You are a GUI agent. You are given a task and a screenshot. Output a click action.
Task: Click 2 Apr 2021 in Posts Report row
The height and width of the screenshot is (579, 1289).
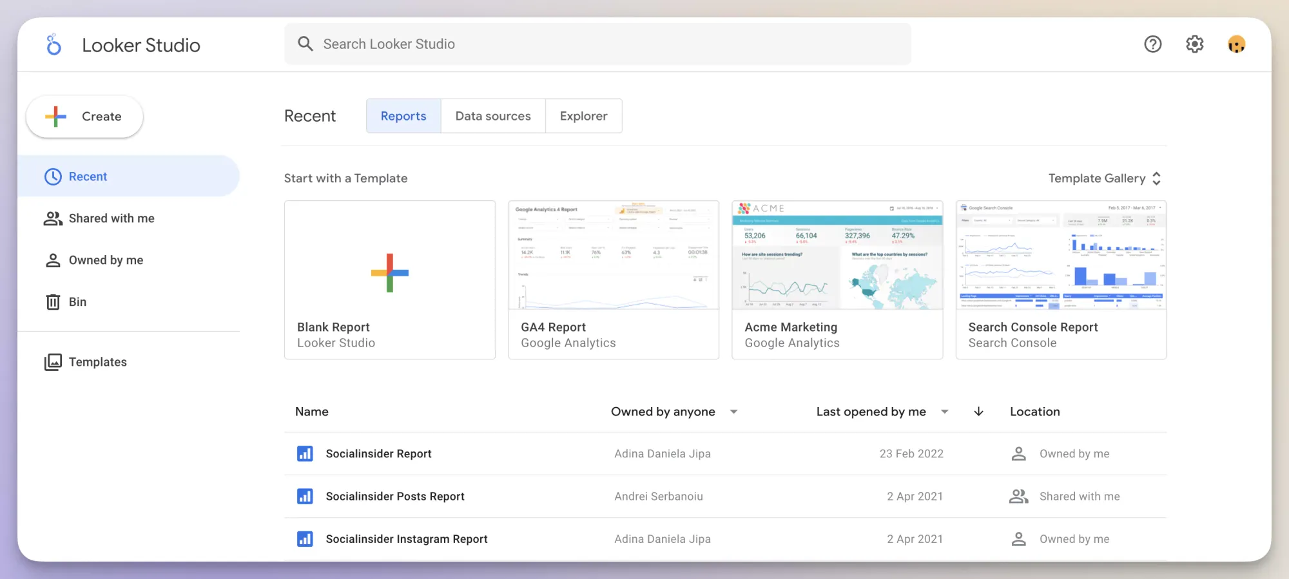point(915,496)
